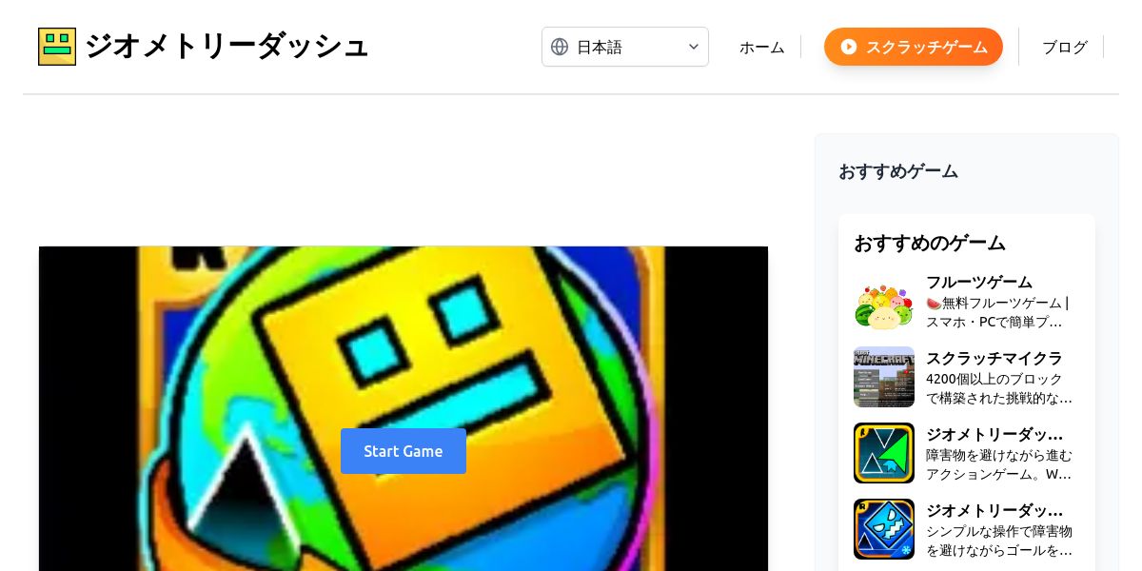
Task: Click the ジオメトリーダッシュ site title text
Action: [x=226, y=46]
